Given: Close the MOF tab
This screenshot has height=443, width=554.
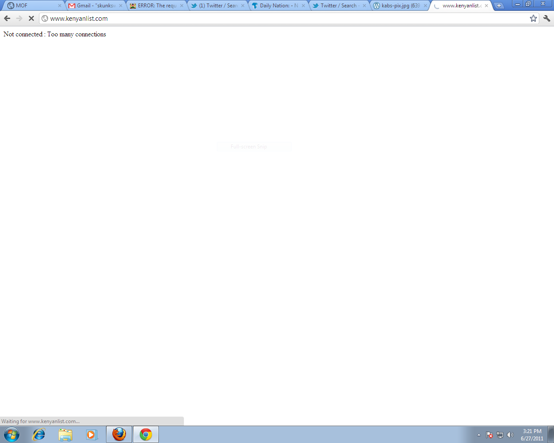Looking at the screenshot, I should coord(60,6).
